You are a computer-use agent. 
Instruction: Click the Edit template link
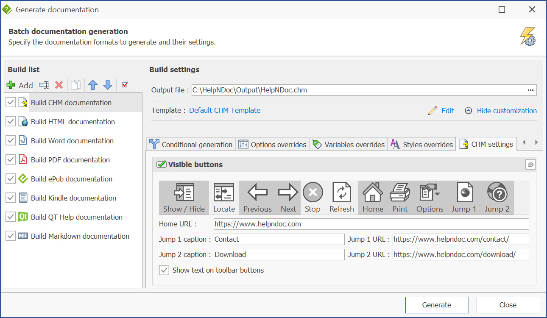pyautogui.click(x=441, y=111)
